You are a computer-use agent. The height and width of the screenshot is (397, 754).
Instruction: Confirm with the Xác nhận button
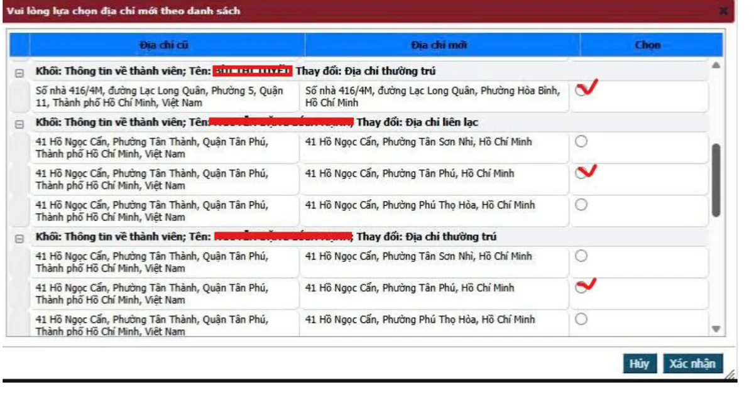coord(692,364)
